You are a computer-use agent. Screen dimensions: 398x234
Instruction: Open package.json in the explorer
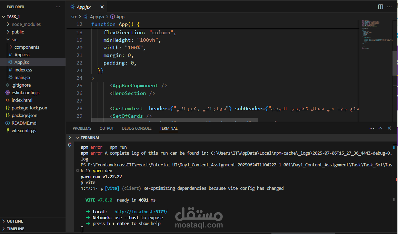point(33,115)
